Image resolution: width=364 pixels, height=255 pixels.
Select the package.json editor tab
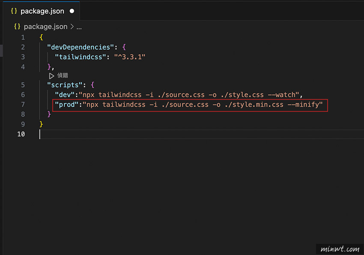(x=42, y=11)
